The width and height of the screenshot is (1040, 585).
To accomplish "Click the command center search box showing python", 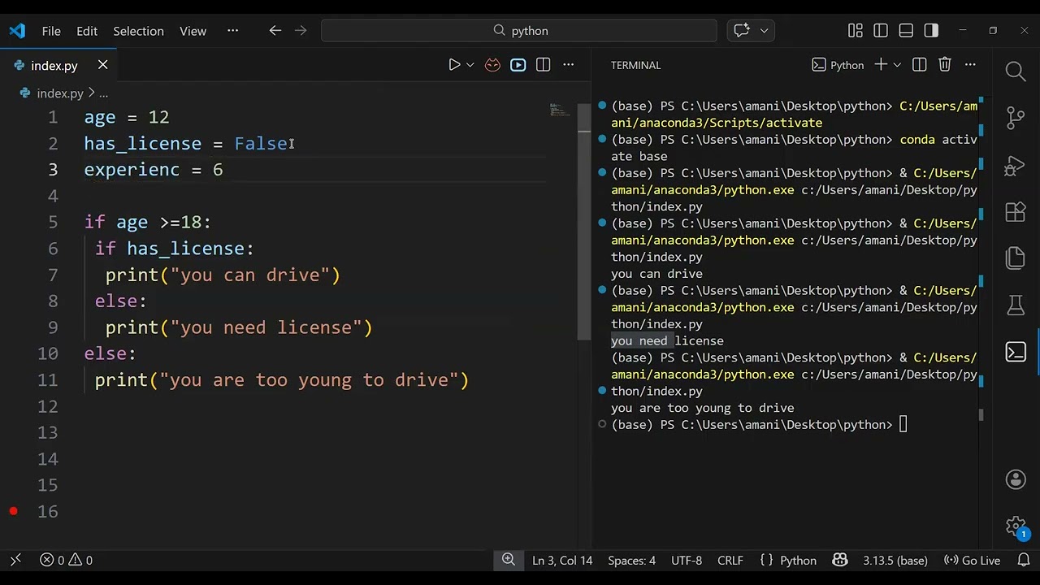I will point(519,31).
